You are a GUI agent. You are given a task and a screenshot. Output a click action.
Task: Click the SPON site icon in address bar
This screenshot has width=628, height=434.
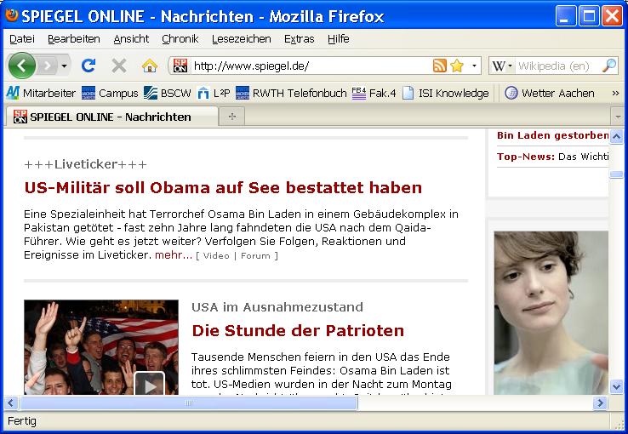tap(180, 66)
